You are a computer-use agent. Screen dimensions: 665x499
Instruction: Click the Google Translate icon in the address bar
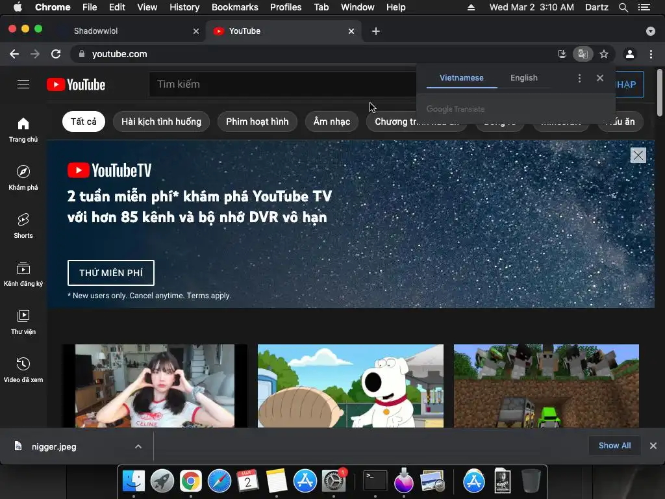(x=583, y=54)
